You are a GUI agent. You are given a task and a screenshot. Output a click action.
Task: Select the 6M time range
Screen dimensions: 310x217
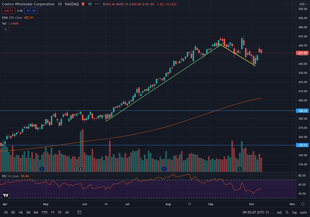pyautogui.click(x=36, y=213)
